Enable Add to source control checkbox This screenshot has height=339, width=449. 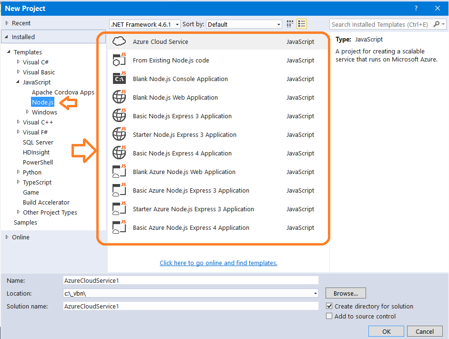[x=329, y=316]
